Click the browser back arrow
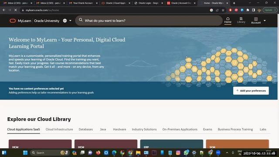The image size is (279, 157). coord(4,10)
